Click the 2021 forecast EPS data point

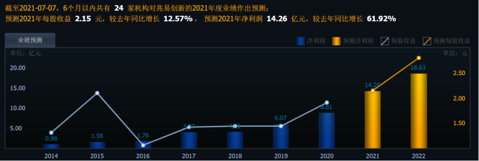pos(373,91)
